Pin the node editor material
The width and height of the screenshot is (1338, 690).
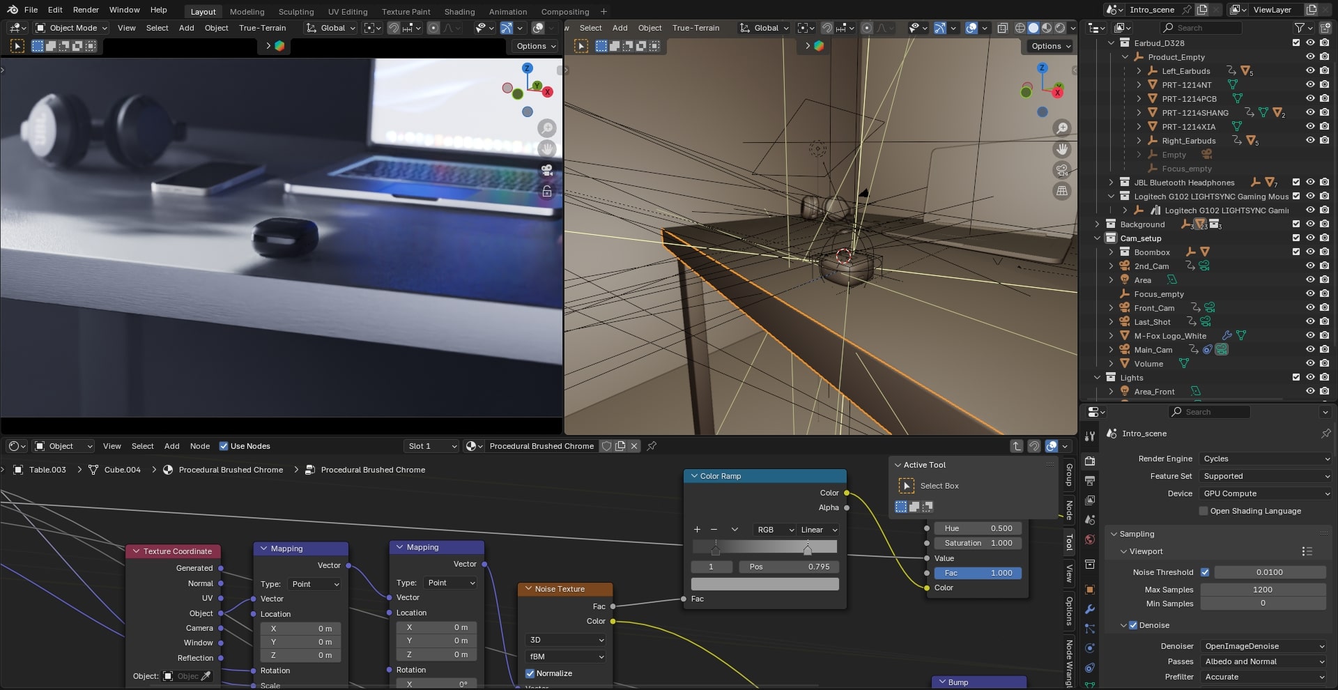652,446
